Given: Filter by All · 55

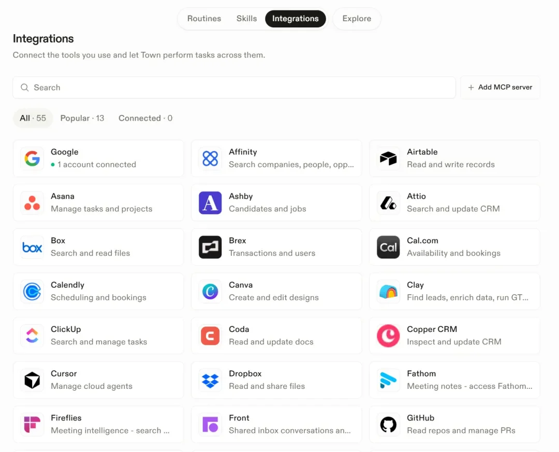Looking at the screenshot, I should [x=33, y=118].
